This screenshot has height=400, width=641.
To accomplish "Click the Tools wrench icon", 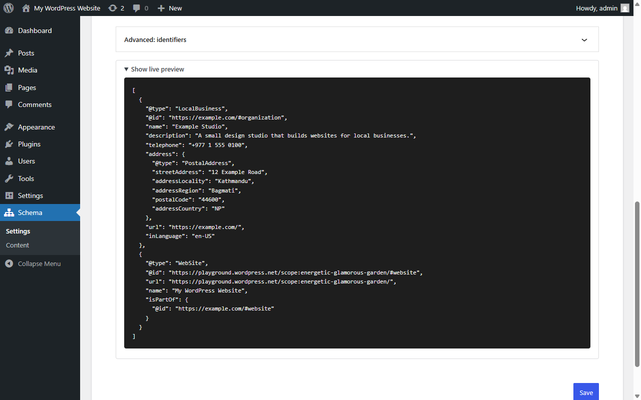I will (9, 178).
